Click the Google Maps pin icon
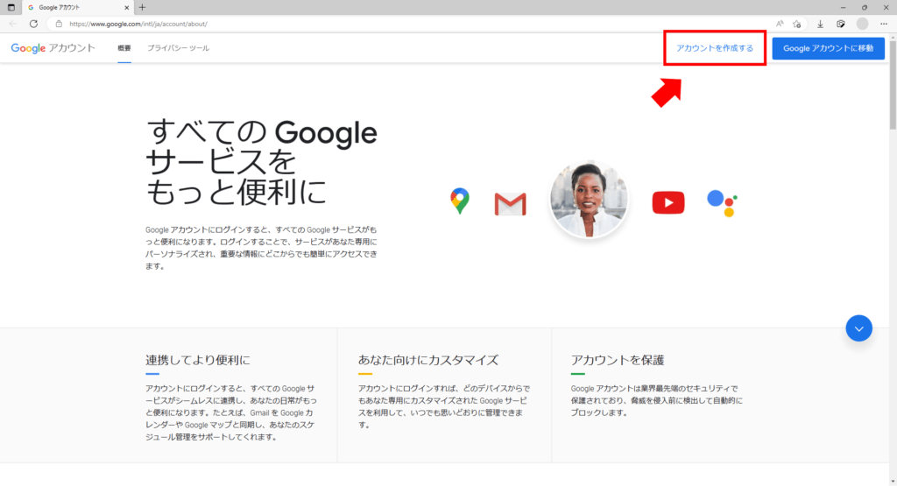This screenshot has width=897, height=486. 459,201
